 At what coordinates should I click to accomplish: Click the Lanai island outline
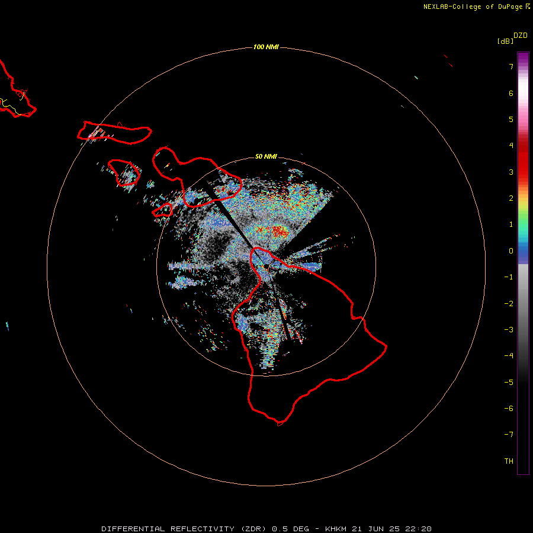[x=124, y=173]
